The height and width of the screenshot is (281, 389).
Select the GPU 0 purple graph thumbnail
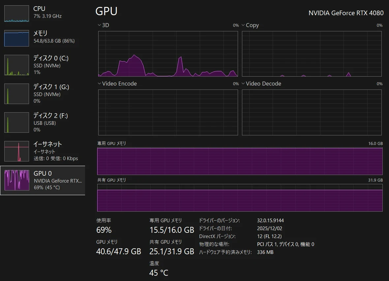17,180
